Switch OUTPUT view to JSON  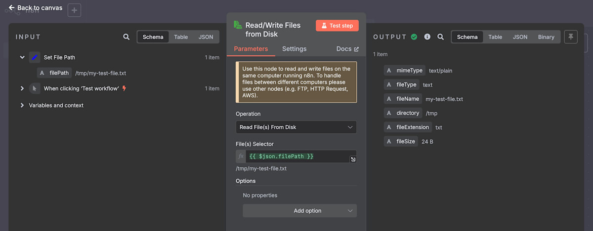[520, 37]
